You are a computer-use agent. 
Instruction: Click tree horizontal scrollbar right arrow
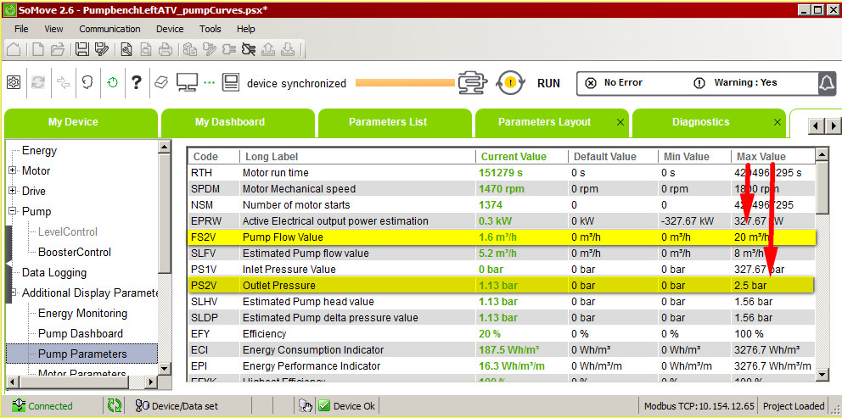151,382
